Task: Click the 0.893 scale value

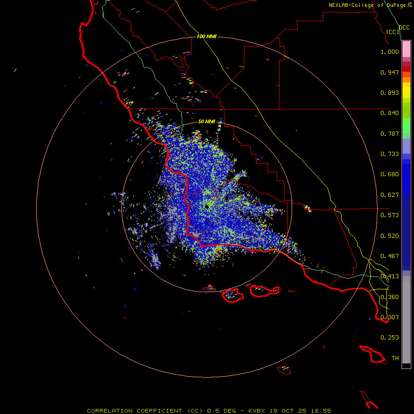Action: coord(390,92)
